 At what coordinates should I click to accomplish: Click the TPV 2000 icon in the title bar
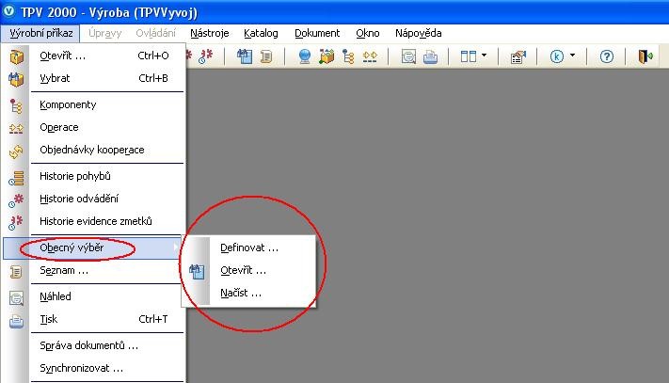click(x=8, y=10)
